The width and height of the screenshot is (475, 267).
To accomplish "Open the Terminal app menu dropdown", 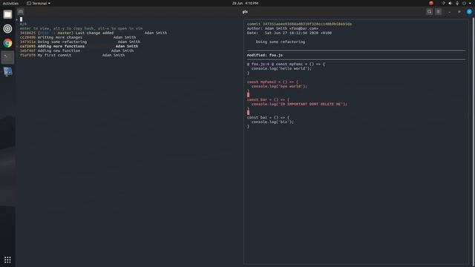I will point(39,3).
